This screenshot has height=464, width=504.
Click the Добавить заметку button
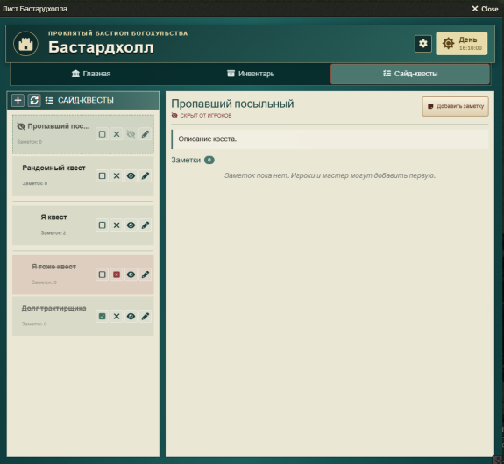(455, 106)
